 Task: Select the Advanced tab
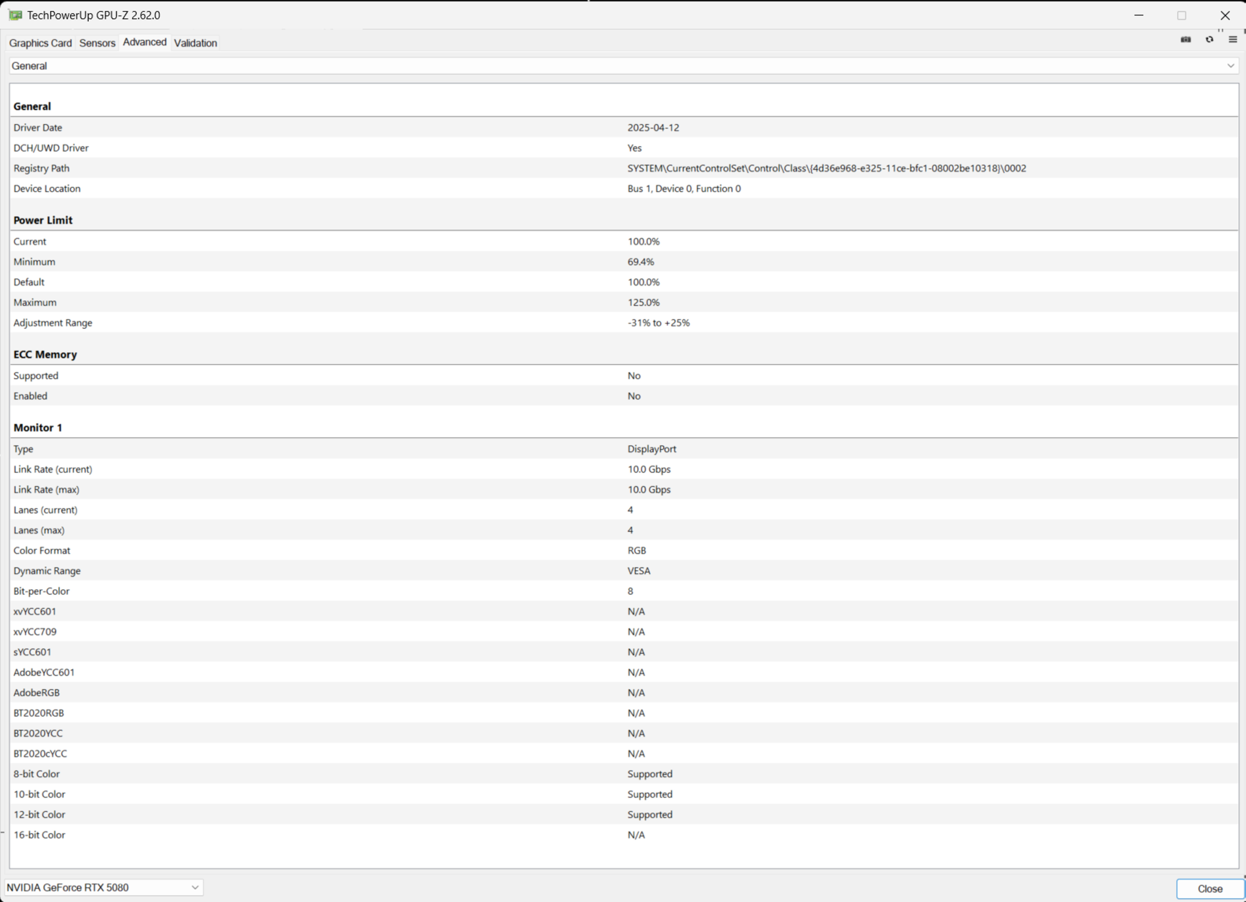(144, 42)
